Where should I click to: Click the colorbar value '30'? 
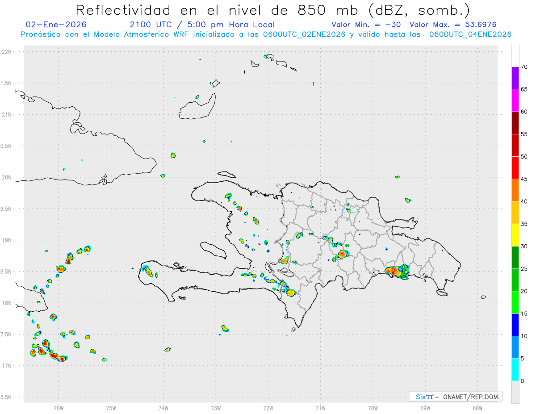(x=524, y=247)
